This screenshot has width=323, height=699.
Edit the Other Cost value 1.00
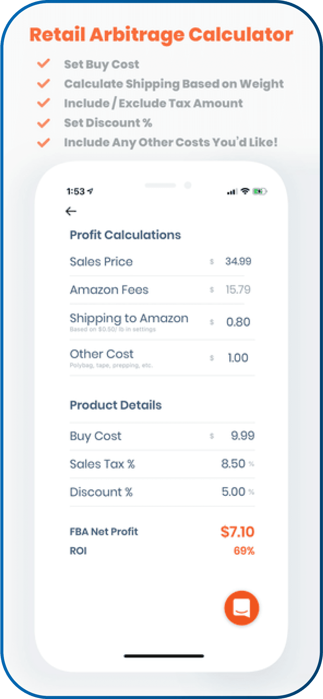click(x=238, y=358)
